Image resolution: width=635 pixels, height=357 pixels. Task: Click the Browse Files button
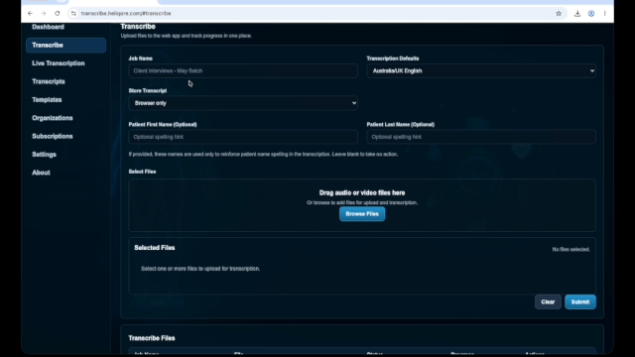coord(362,214)
